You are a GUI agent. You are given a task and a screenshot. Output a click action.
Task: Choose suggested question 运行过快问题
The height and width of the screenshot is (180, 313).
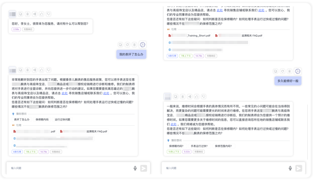[x=63, y=120]
